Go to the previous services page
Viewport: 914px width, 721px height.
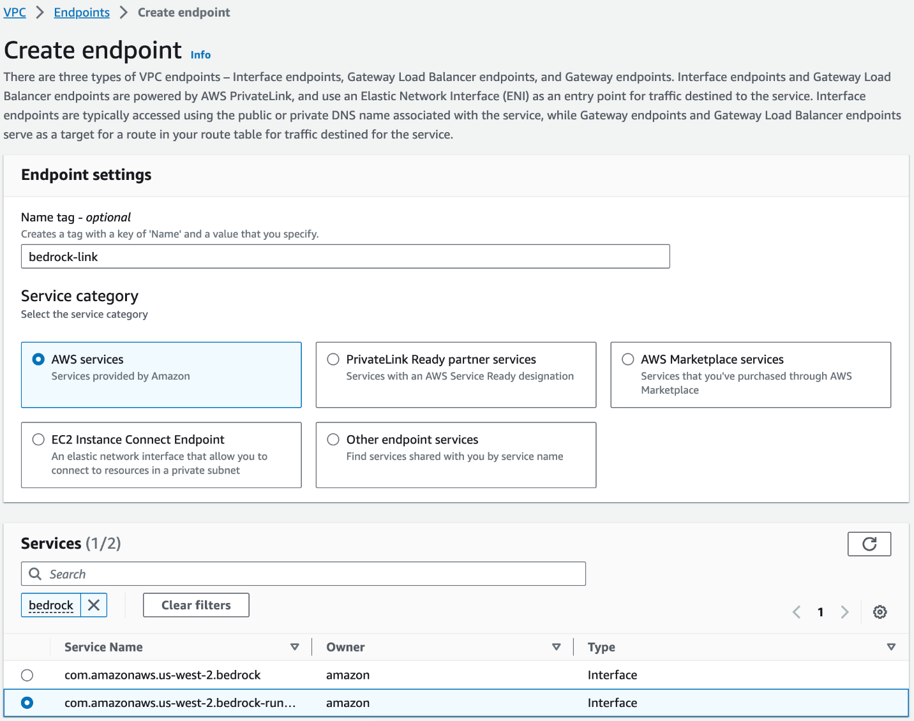tap(796, 611)
